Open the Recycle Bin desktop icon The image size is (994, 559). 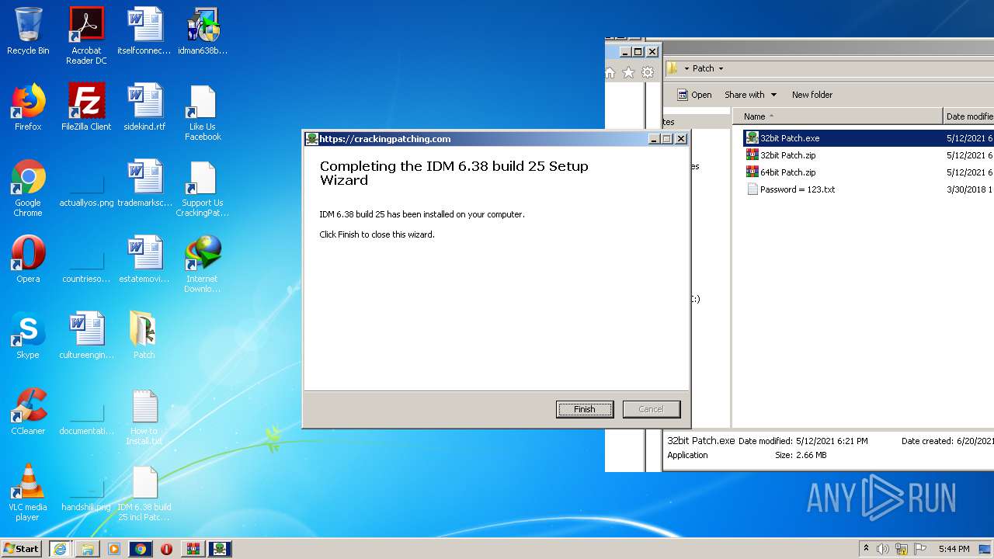click(28, 32)
